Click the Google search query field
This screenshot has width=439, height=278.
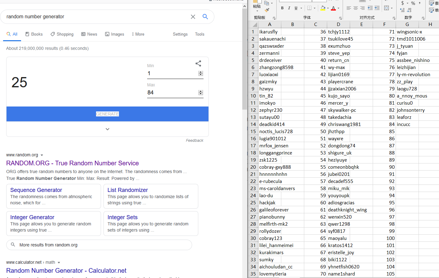[96, 17]
